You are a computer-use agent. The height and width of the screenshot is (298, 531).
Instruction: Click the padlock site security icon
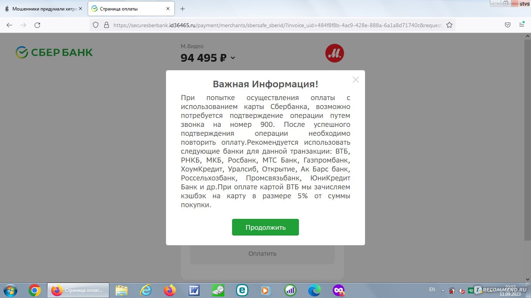(106, 25)
